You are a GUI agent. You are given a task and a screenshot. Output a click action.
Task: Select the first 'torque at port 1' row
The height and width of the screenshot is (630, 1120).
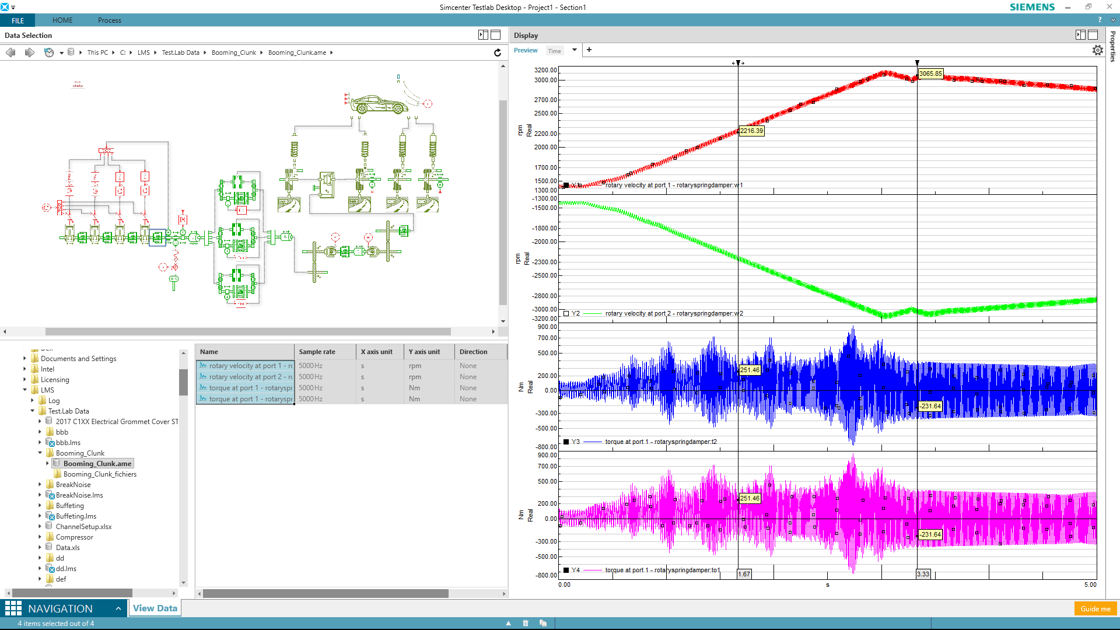pos(351,388)
